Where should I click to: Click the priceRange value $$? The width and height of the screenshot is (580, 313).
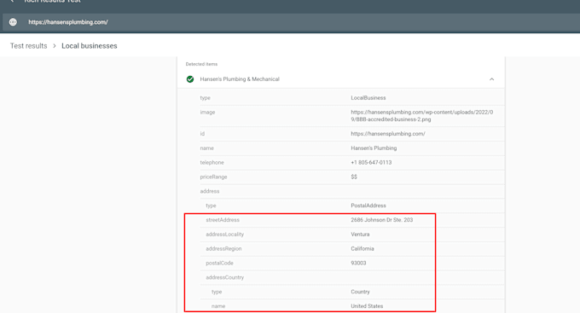click(x=354, y=177)
